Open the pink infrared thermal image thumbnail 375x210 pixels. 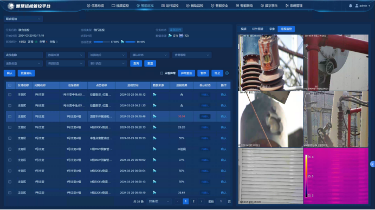(x=336, y=176)
